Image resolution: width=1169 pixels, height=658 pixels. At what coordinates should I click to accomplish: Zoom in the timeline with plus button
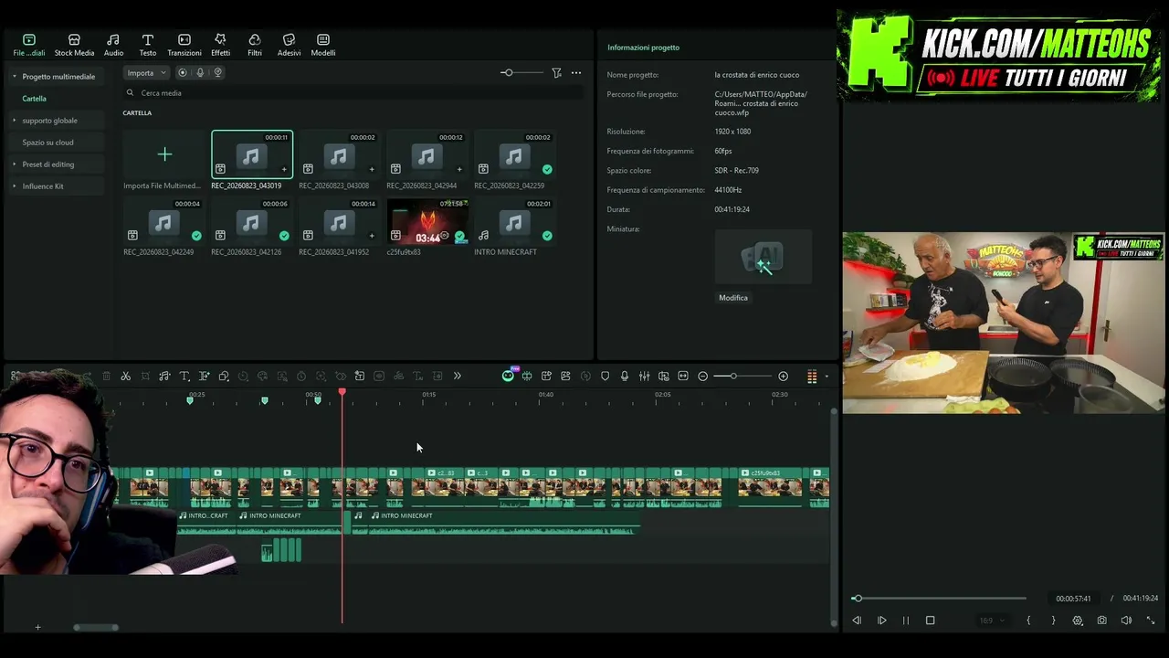click(783, 377)
